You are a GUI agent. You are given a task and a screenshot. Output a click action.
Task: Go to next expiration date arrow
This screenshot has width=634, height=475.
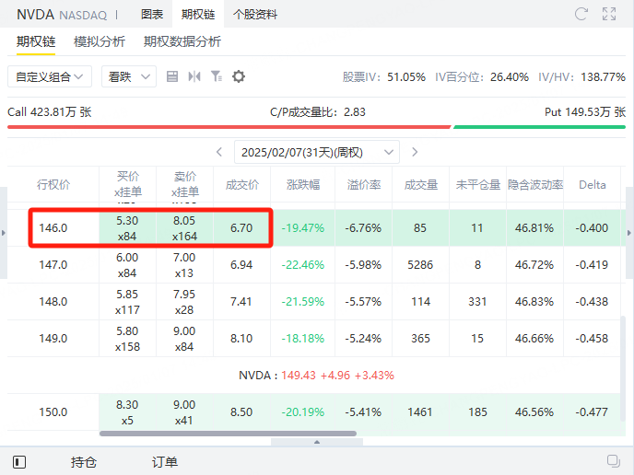pos(415,152)
